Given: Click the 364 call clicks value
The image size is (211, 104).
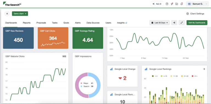Looking at the screenshot, I should [x=53, y=39].
